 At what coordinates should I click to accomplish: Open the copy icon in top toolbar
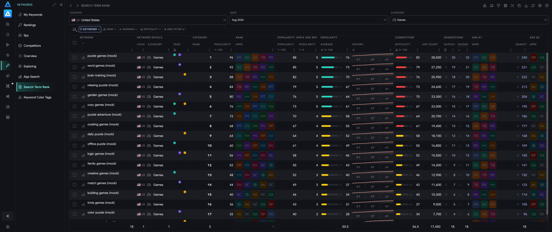click(519, 6)
